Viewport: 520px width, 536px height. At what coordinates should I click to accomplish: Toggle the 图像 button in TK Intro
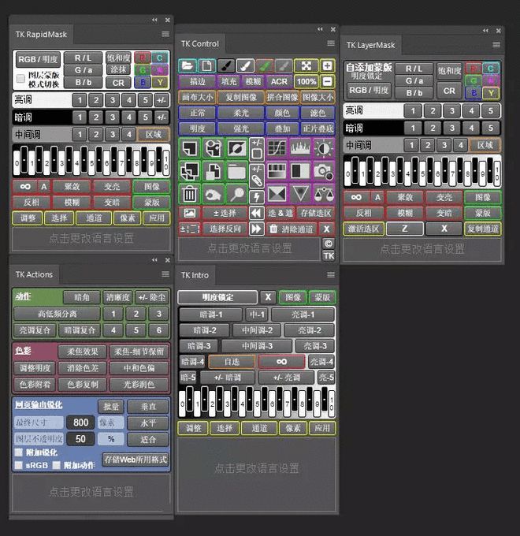pyautogui.click(x=293, y=297)
